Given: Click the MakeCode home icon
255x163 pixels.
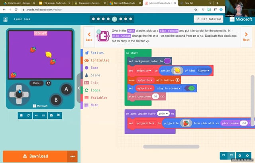Looking at the screenshot, I should point(5,19).
